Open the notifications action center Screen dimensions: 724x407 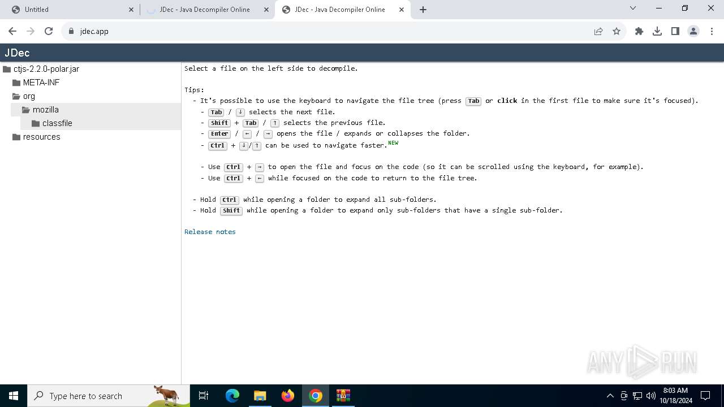pos(705,396)
